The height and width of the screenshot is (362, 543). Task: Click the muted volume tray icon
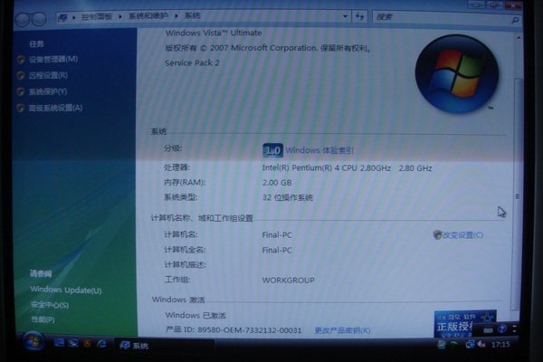[481, 344]
